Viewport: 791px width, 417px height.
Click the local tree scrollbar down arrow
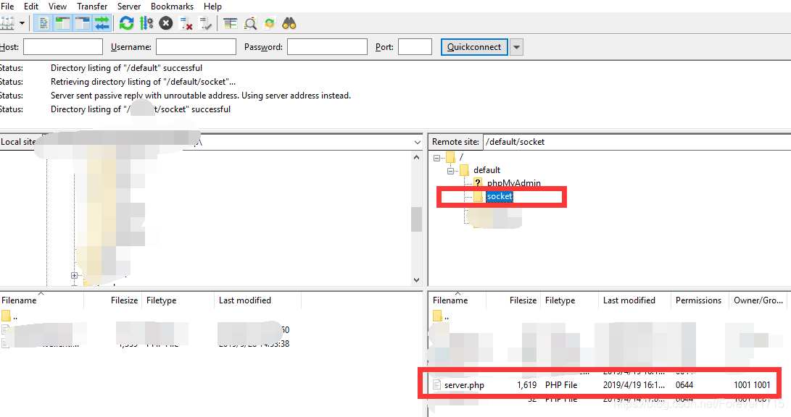pyautogui.click(x=416, y=280)
